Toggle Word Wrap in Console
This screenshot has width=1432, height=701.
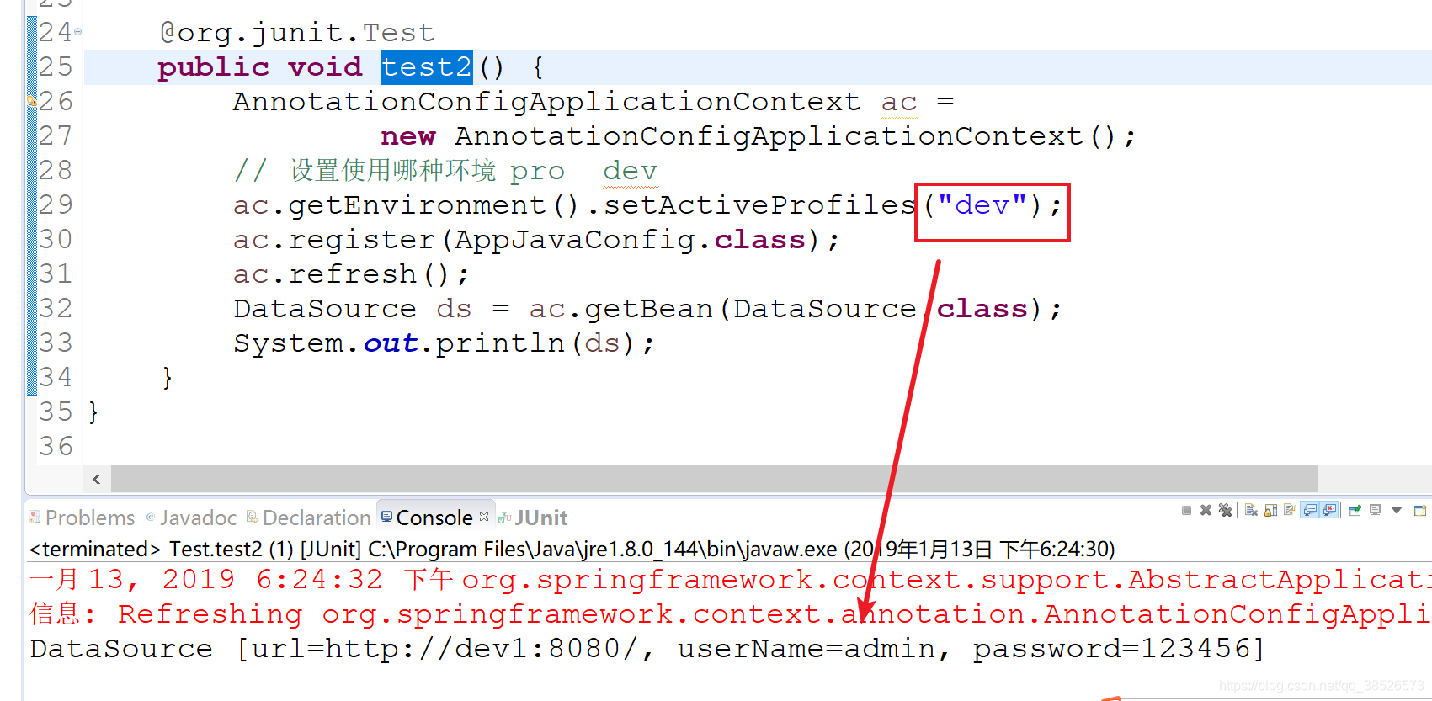[x=1290, y=510]
